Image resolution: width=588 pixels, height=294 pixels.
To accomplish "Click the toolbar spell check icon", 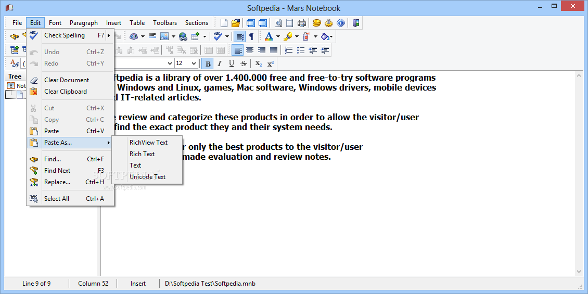I will [x=218, y=36].
